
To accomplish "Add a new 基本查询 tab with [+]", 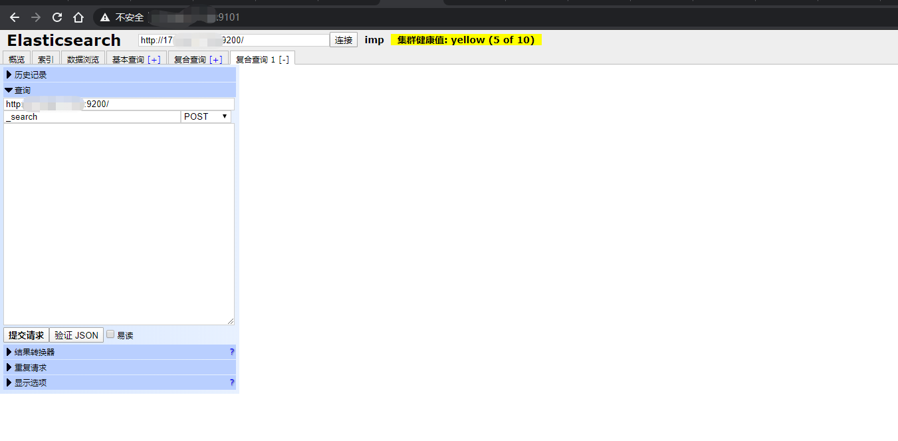I will point(154,59).
